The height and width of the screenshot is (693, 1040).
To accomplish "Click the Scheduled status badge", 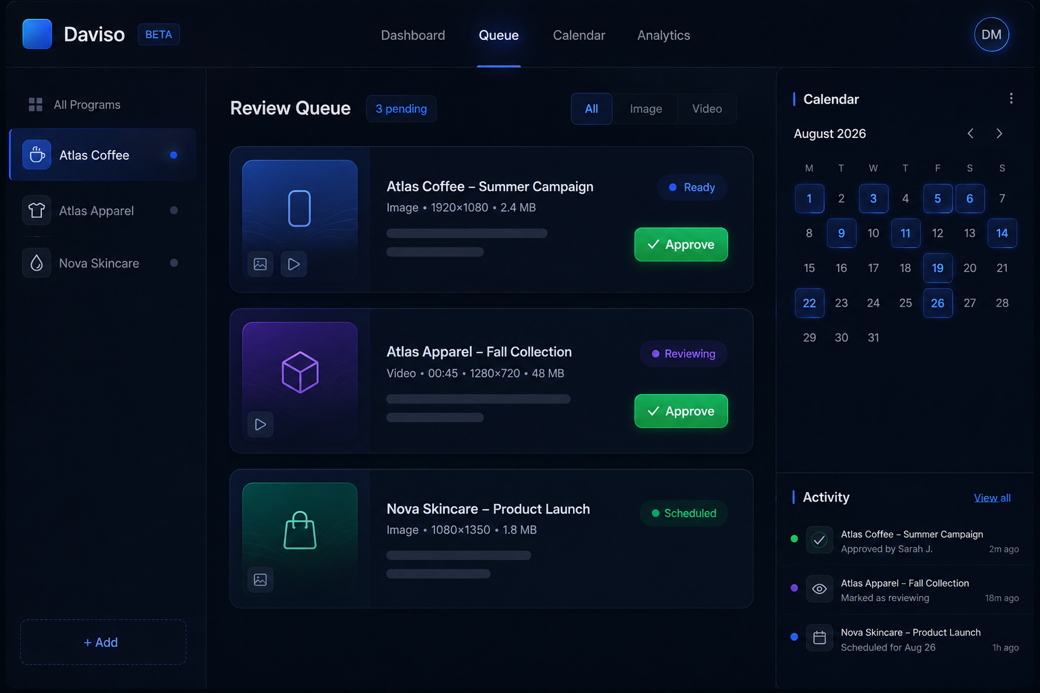I will click(684, 513).
